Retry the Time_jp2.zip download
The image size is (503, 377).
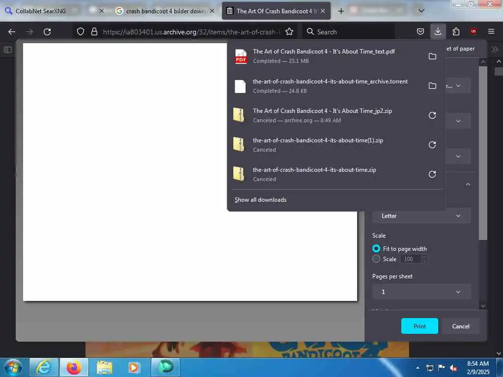pos(432,115)
